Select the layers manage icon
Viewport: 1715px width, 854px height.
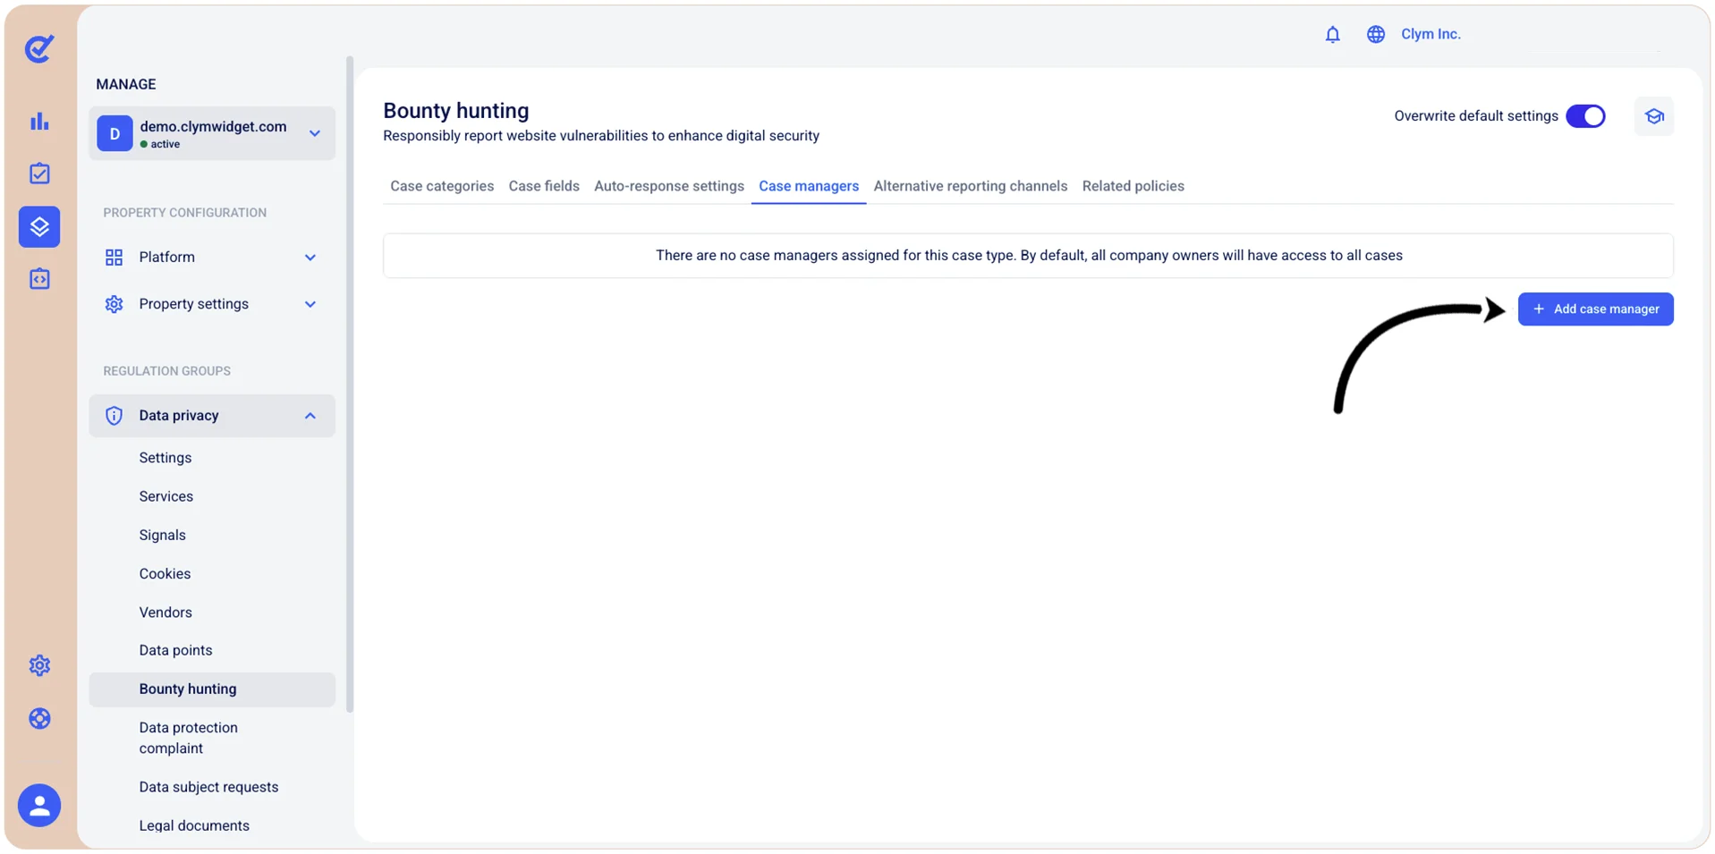click(39, 227)
